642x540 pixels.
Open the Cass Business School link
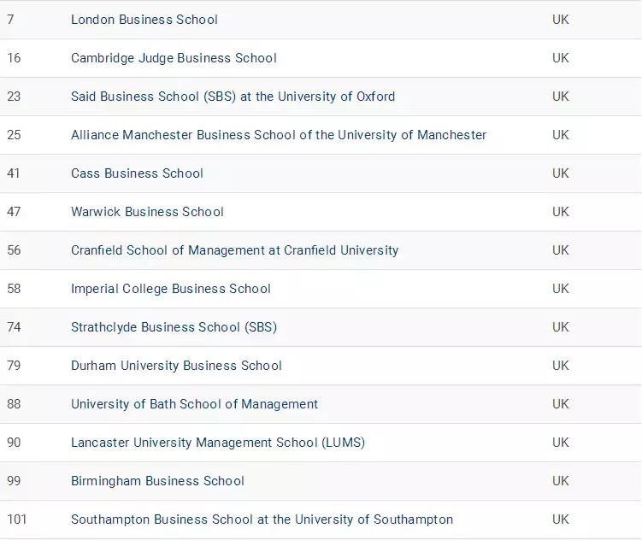click(x=137, y=173)
